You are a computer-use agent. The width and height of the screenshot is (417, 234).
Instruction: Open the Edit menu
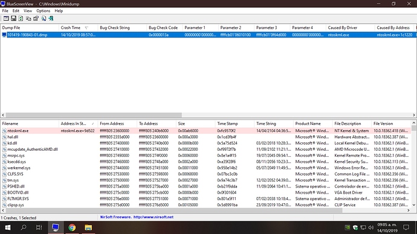click(x=16, y=11)
